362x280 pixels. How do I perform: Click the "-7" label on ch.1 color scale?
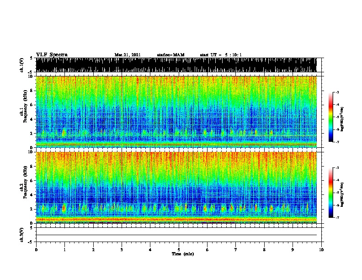(337, 142)
